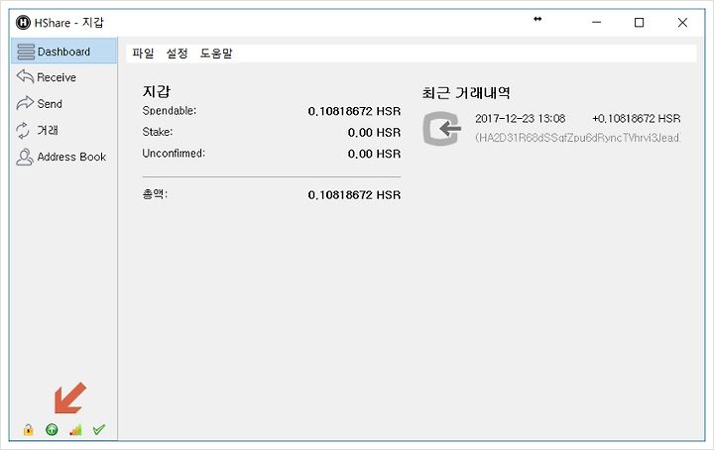
Task: Click the Stake 0.00 HSR value
Action: click(x=374, y=133)
